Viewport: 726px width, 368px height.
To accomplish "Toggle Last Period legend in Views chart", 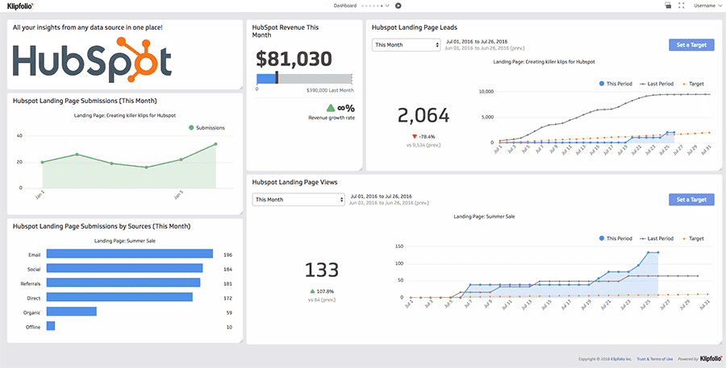I will (657, 238).
